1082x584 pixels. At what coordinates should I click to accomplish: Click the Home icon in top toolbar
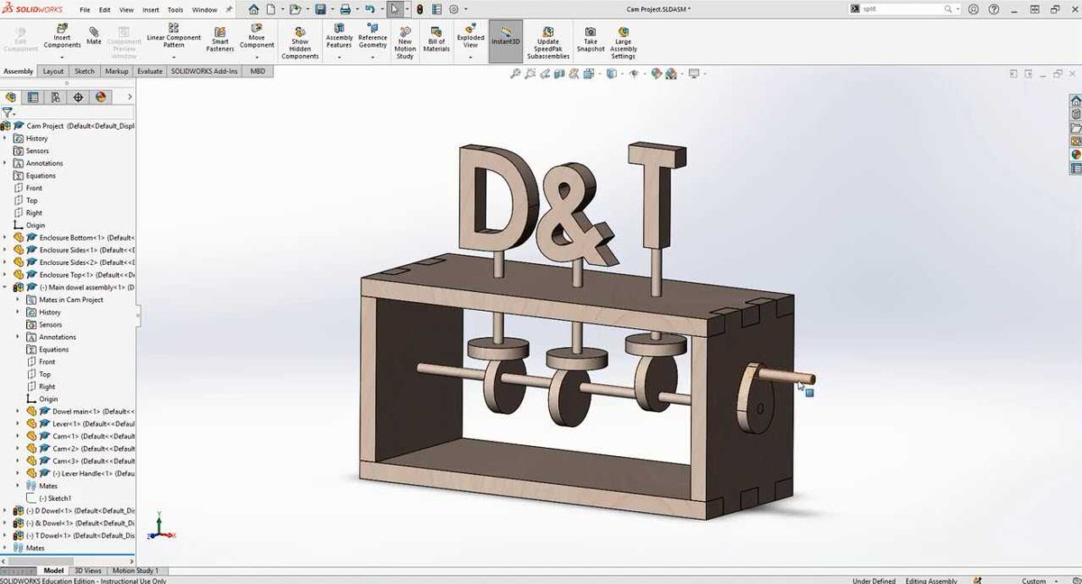click(x=253, y=9)
